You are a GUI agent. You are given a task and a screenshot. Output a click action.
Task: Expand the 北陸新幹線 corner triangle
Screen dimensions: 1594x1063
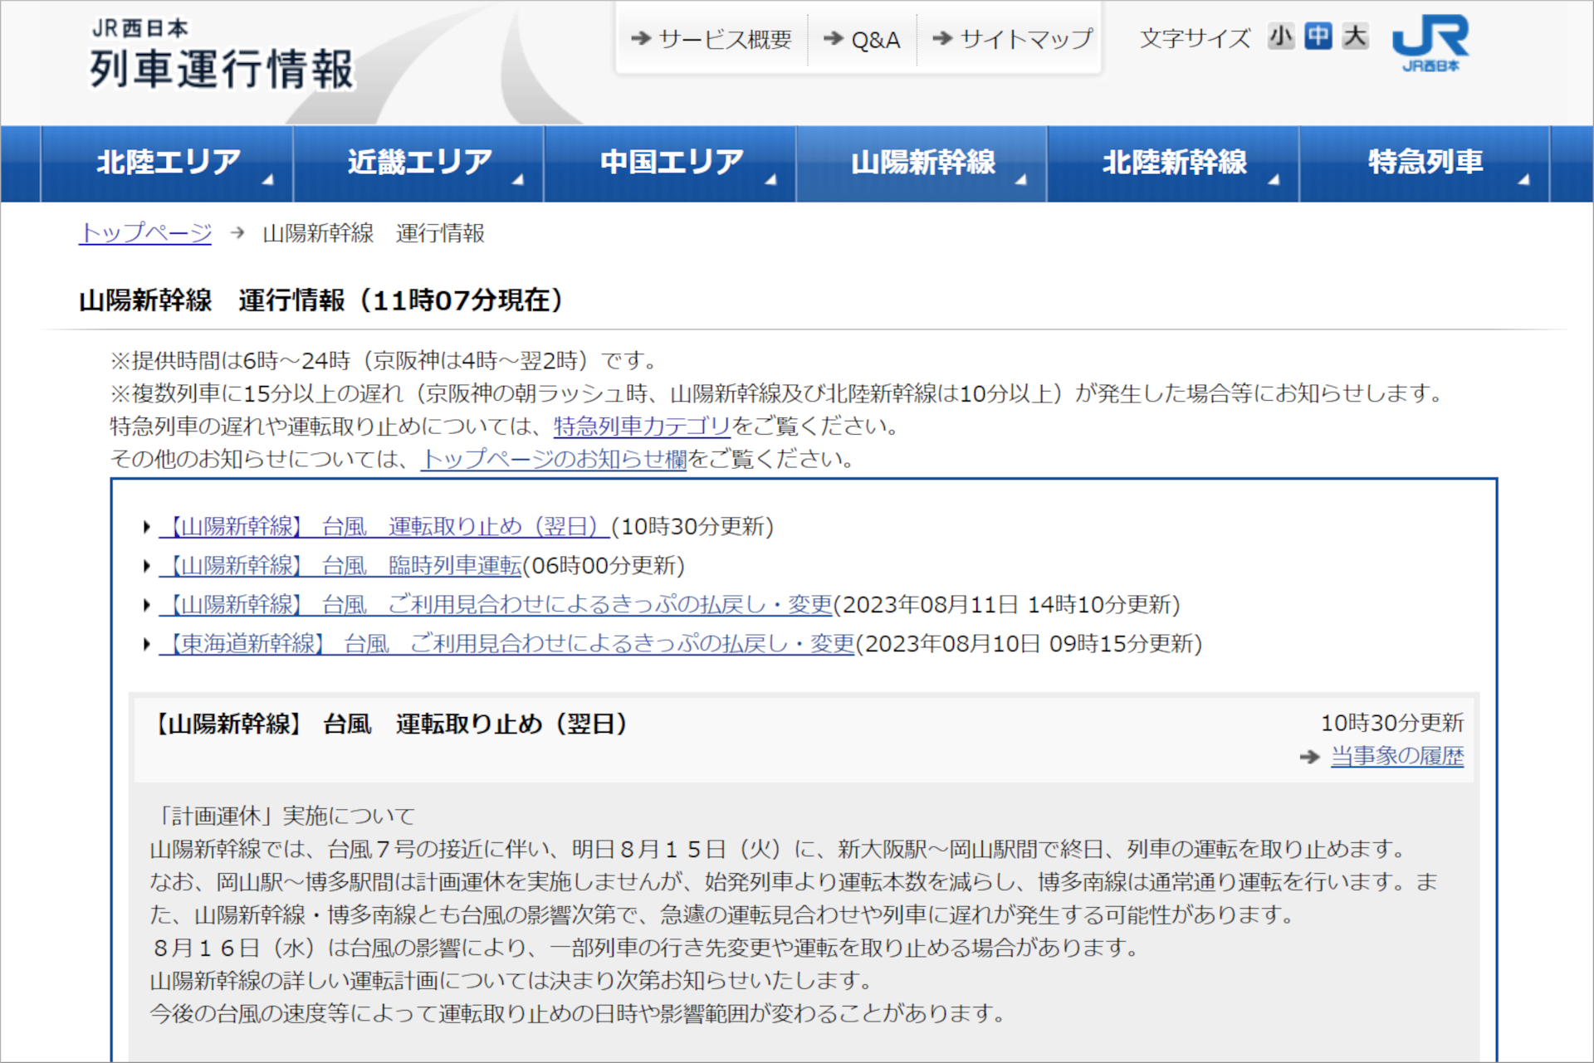1274,179
